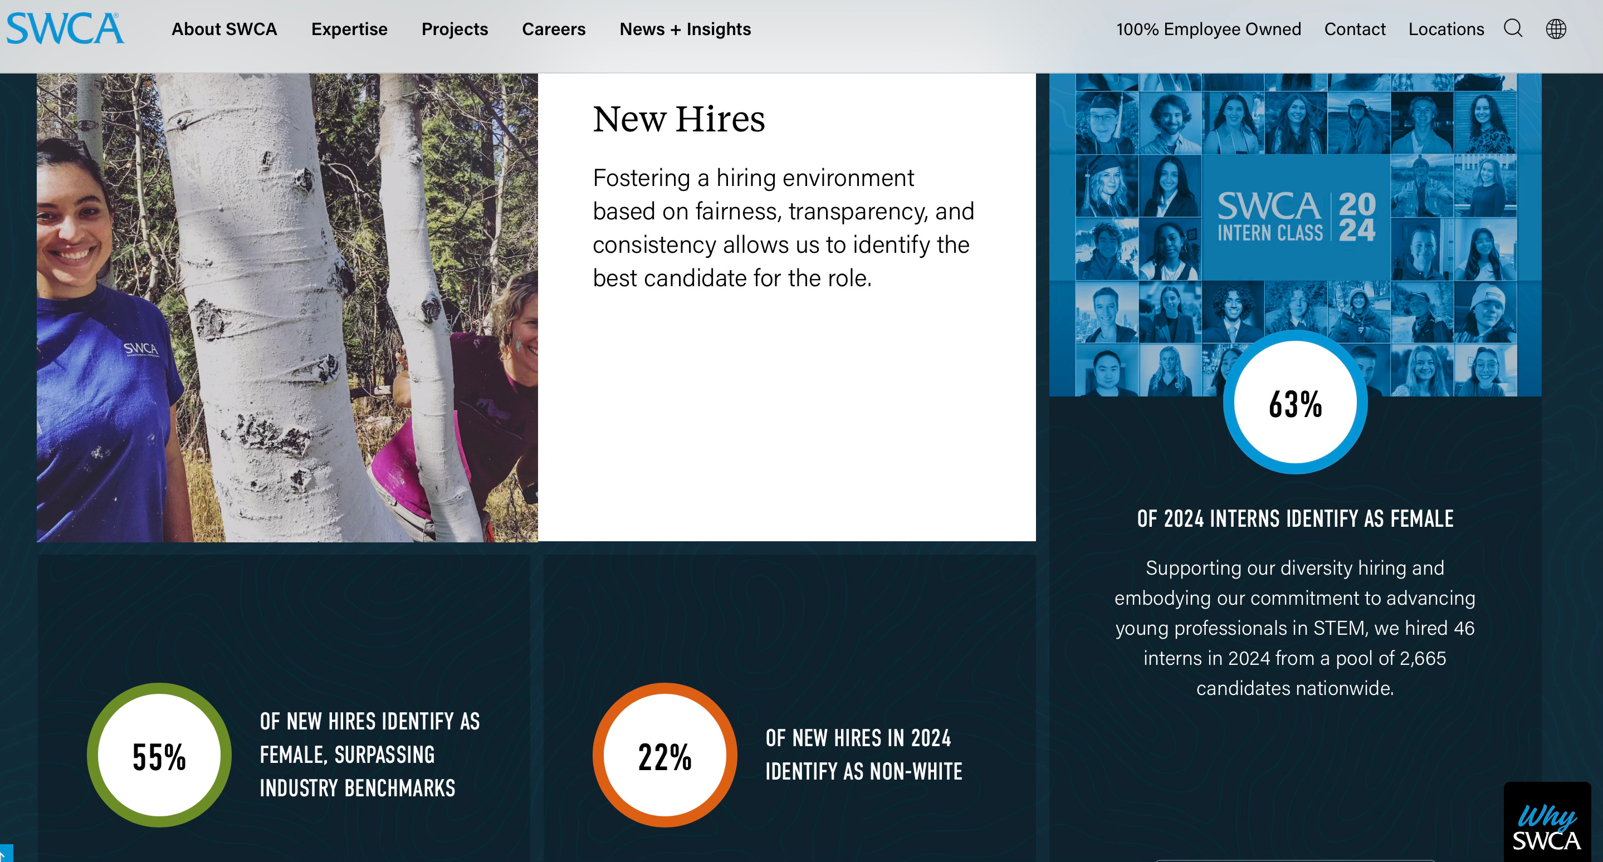Expand the News + Insights menu

[x=685, y=29]
